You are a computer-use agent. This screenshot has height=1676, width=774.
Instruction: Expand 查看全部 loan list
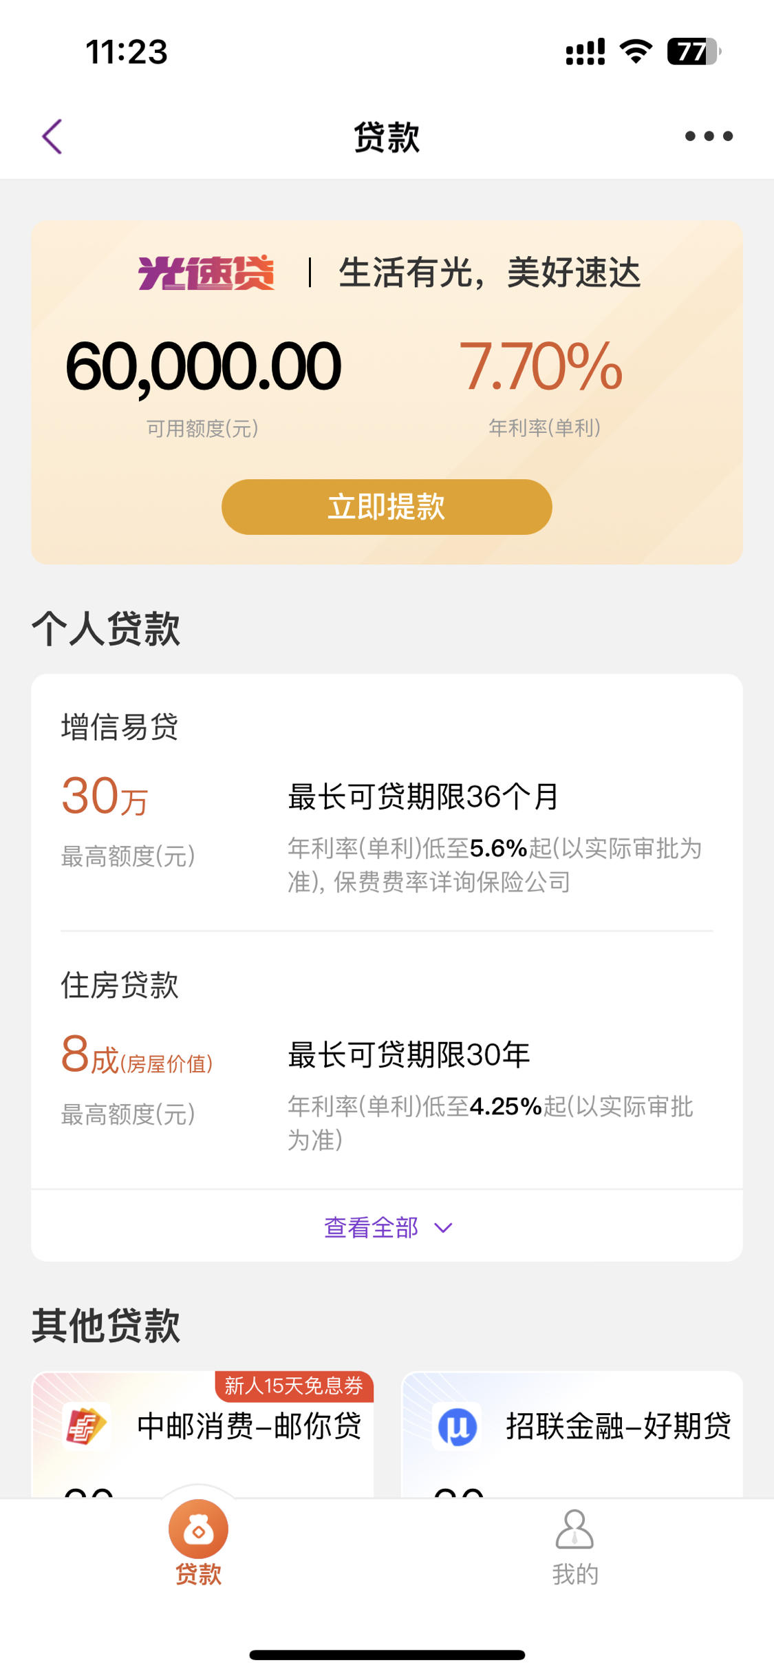[x=387, y=1227]
